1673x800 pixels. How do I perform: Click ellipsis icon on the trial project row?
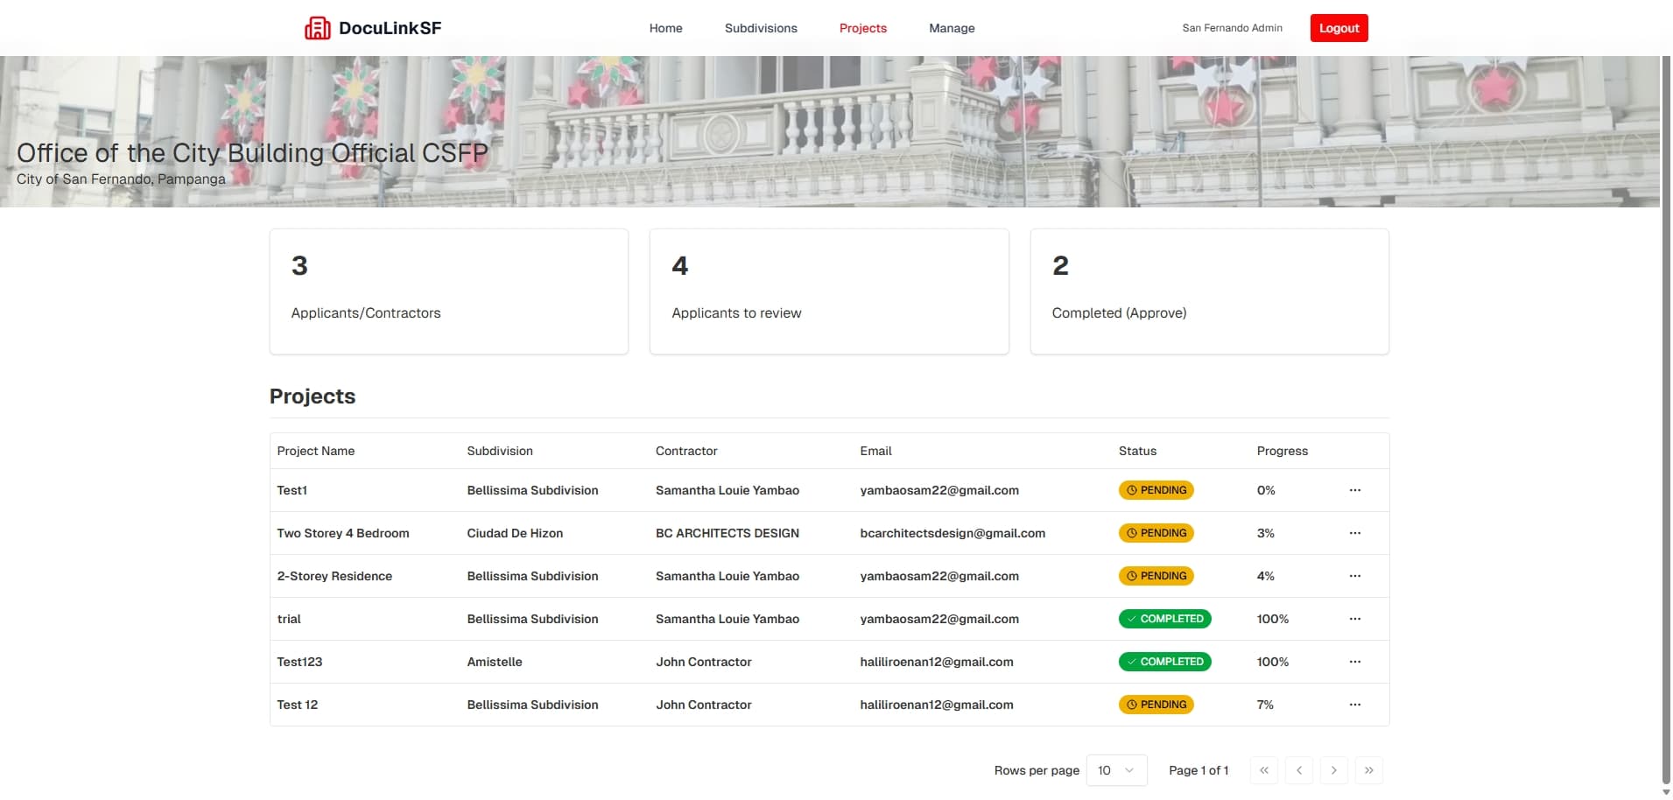(x=1354, y=619)
